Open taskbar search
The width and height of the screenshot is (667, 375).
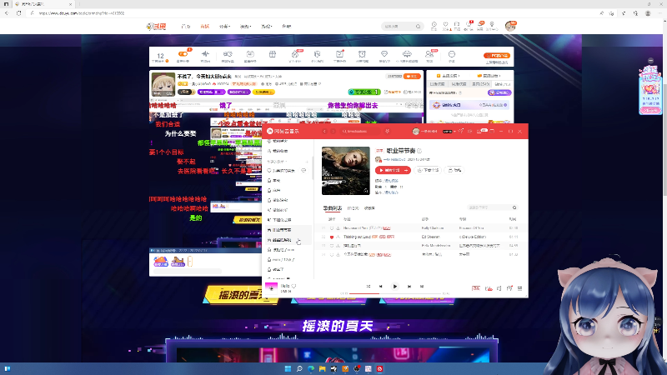point(299,368)
